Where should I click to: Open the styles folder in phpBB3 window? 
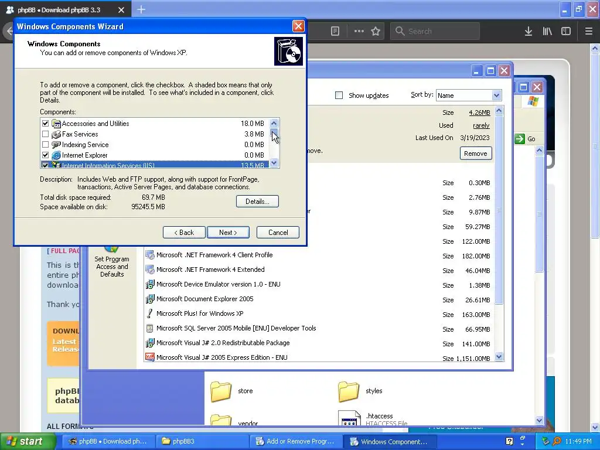tap(349, 391)
